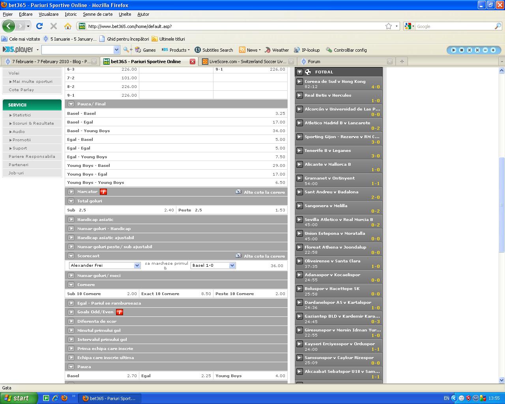This screenshot has height=404, width=505.
Task: Open the Istoric menu
Action: click(x=71, y=14)
